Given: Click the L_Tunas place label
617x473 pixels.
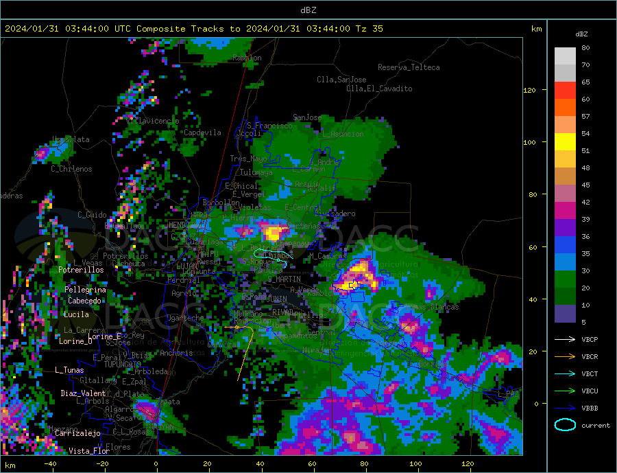Looking at the screenshot, I should [x=69, y=370].
